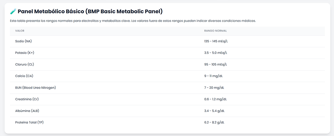Select the 3.5 - 5.0 mEq/L range value
The image size is (334, 136).
pyautogui.click(x=216, y=53)
